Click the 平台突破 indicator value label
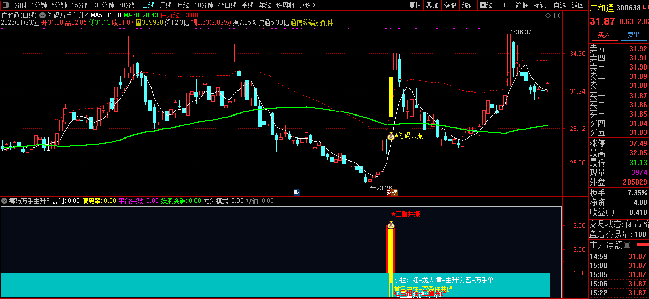The width and height of the screenshot is (649, 299). click(x=138, y=201)
